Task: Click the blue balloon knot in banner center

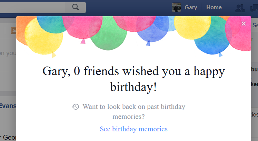Action: click(x=148, y=43)
